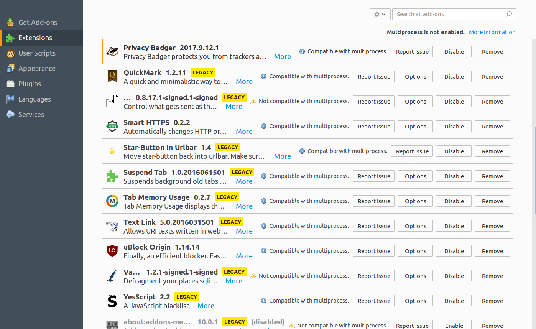
Task: Click warning icon in 0.8.17.1-signed row
Action: coord(253,101)
